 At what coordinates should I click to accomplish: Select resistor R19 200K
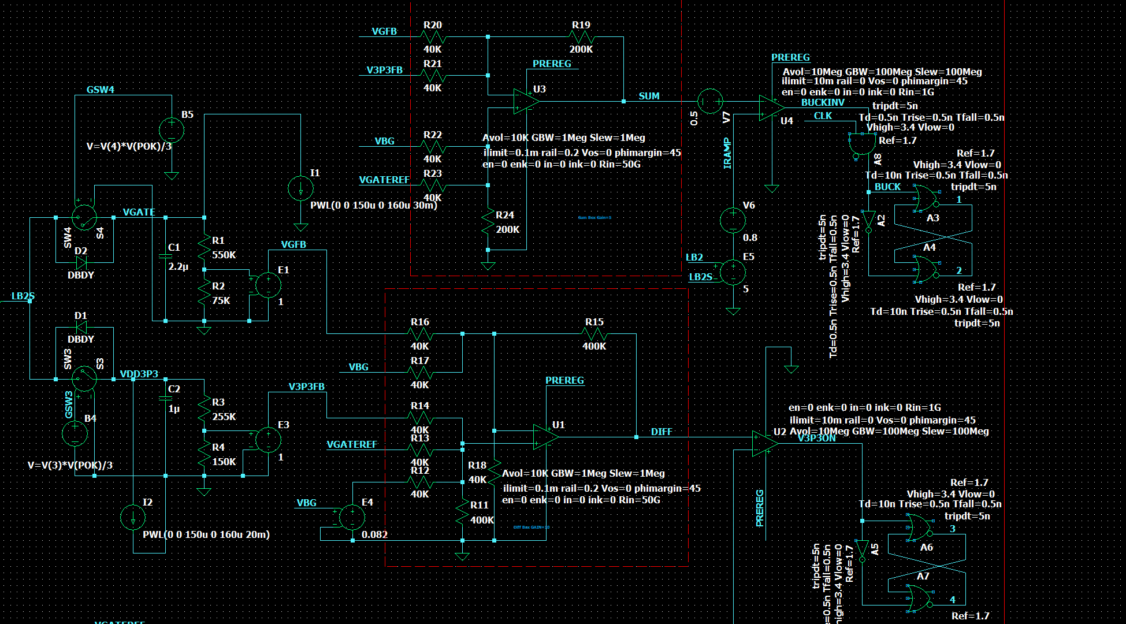[581, 37]
